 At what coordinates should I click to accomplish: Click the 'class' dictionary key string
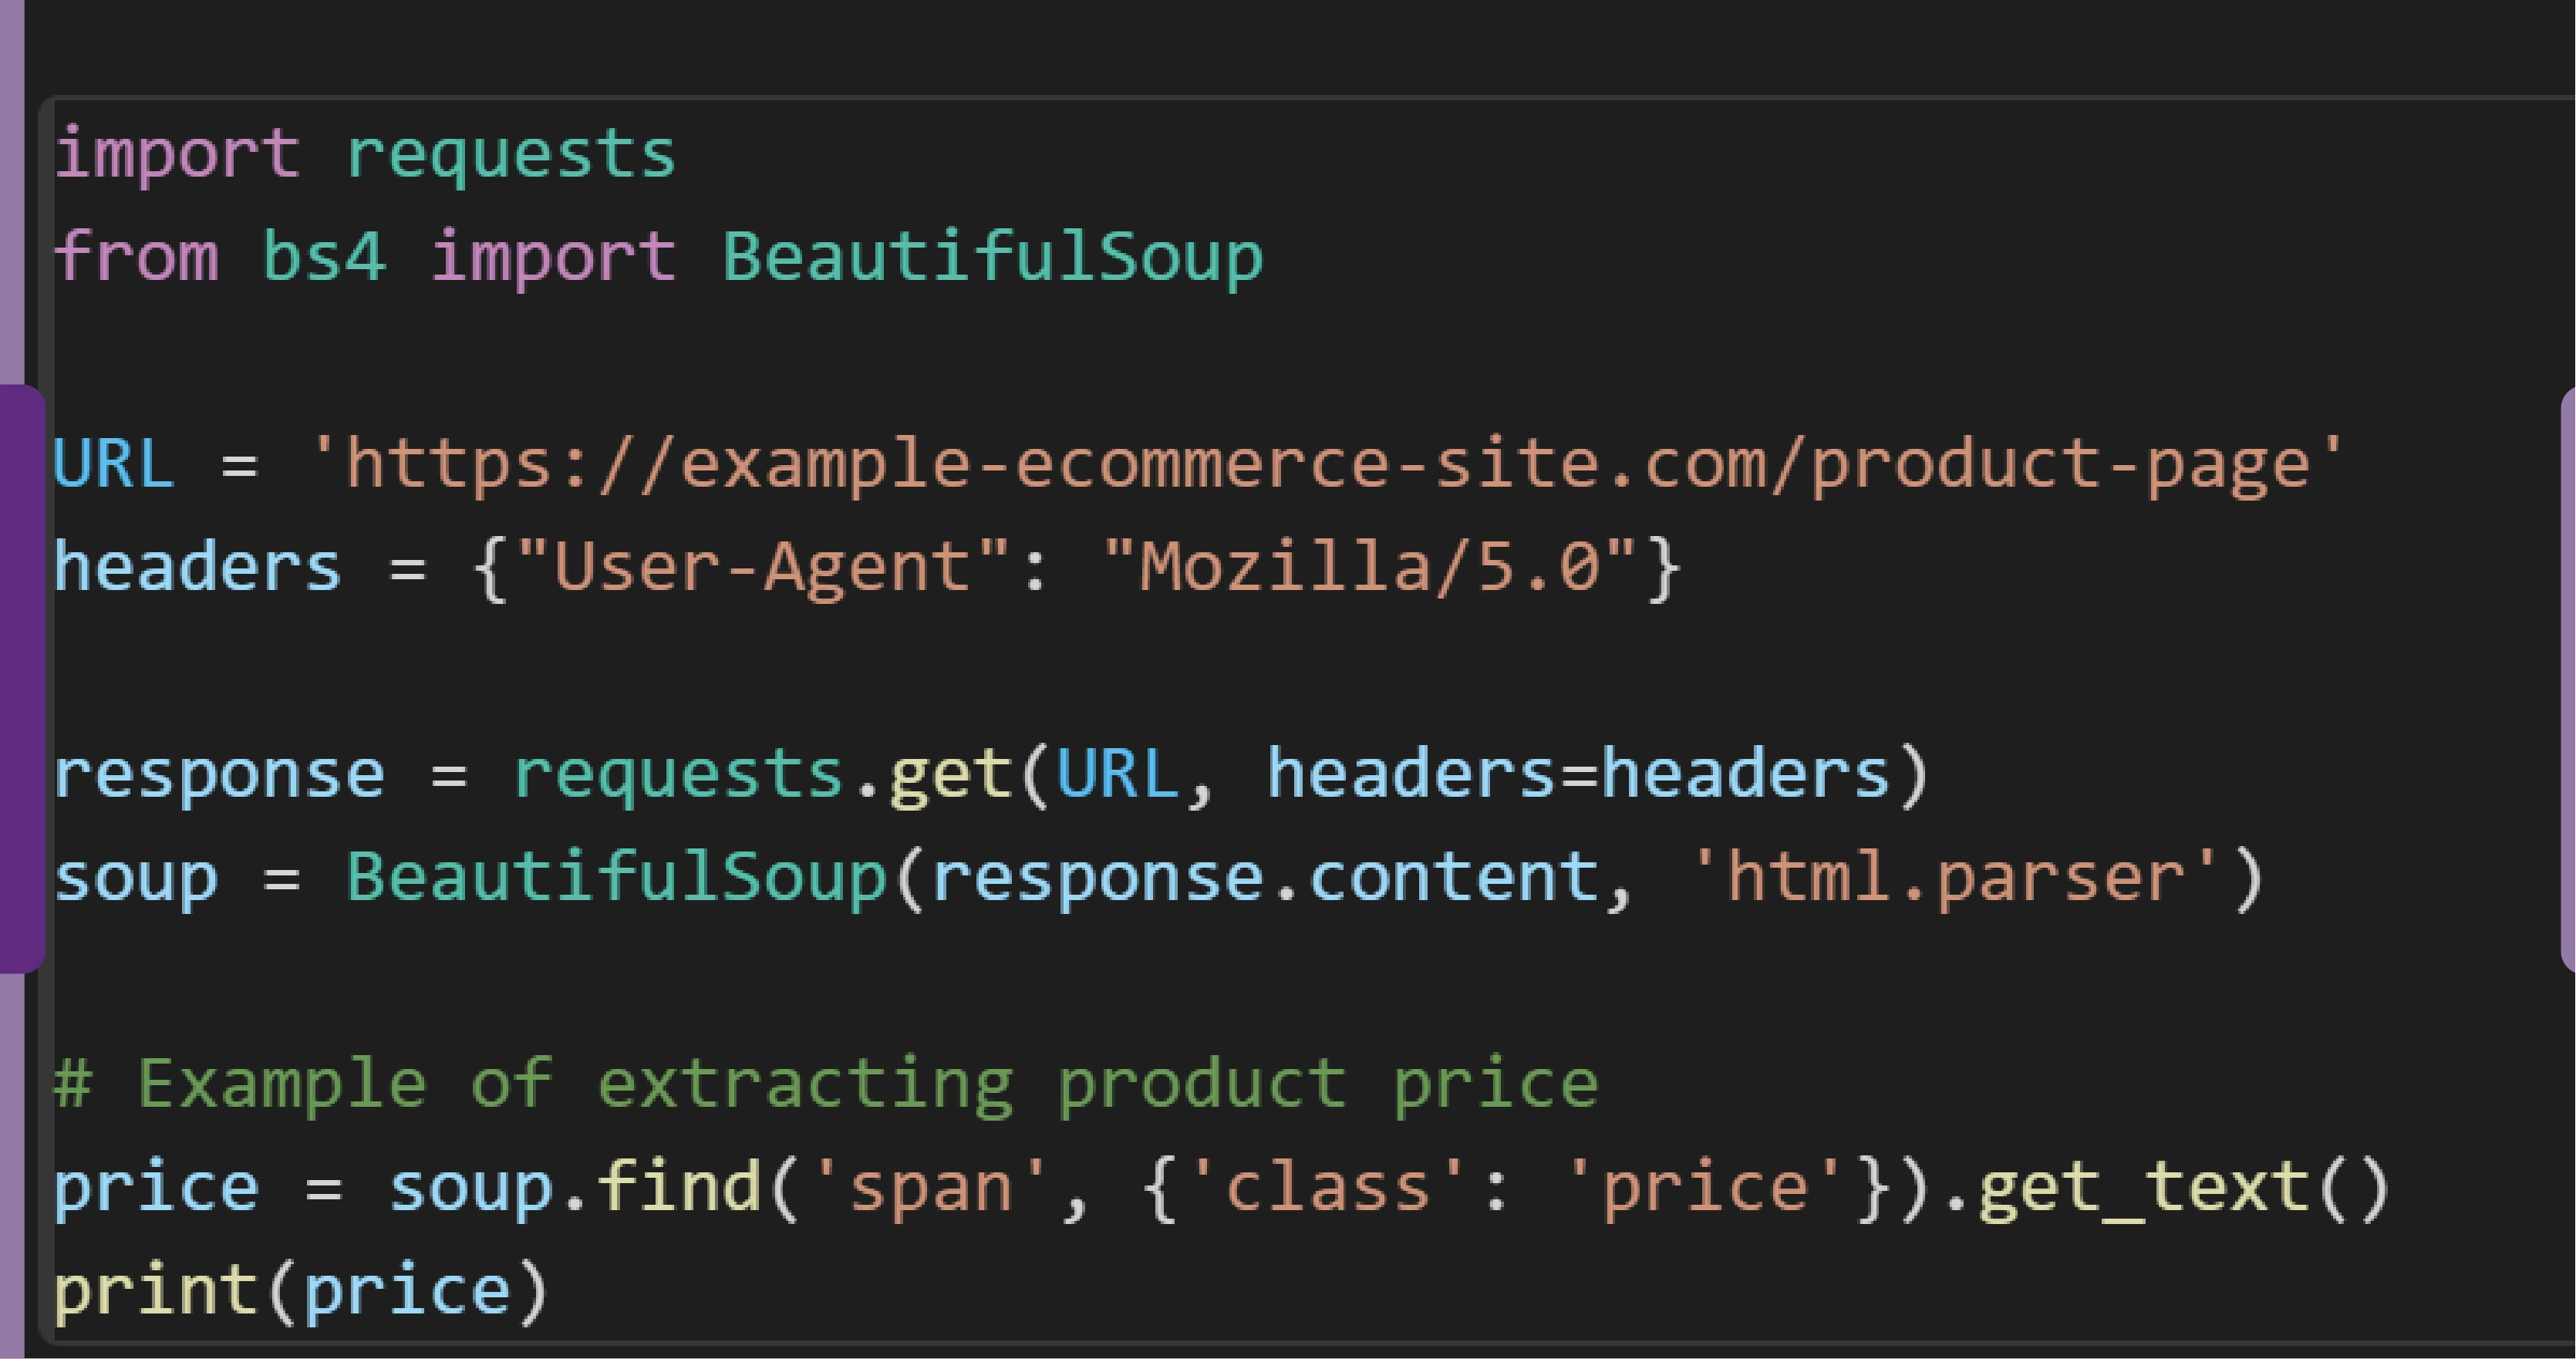pos(1327,1188)
